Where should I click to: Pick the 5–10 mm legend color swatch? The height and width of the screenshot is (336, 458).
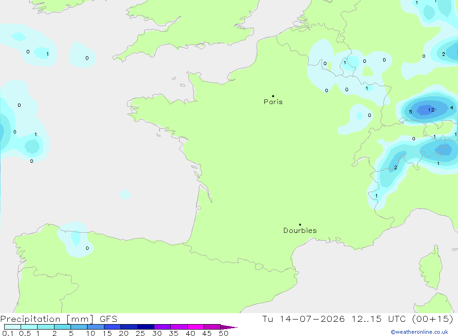click(79, 327)
